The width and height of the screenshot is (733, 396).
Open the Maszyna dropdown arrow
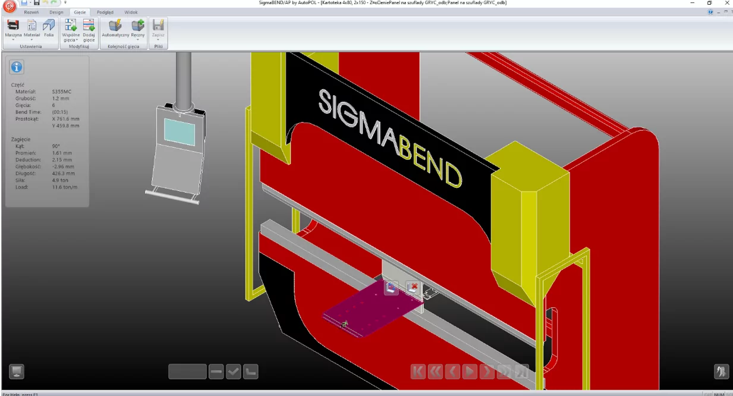13,40
